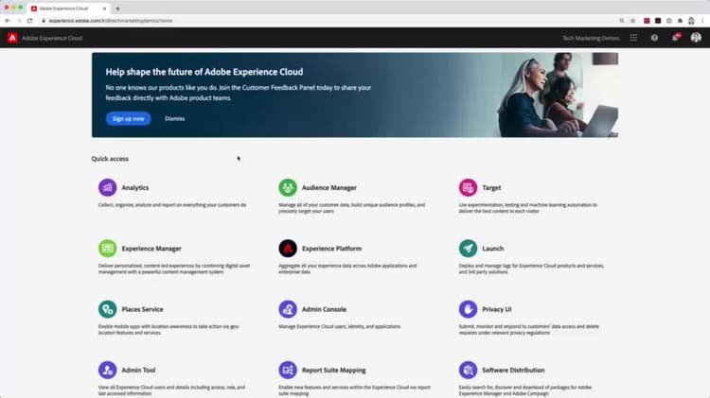This screenshot has height=398, width=710.
Task: Open the Admin Console icon
Action: click(x=288, y=309)
